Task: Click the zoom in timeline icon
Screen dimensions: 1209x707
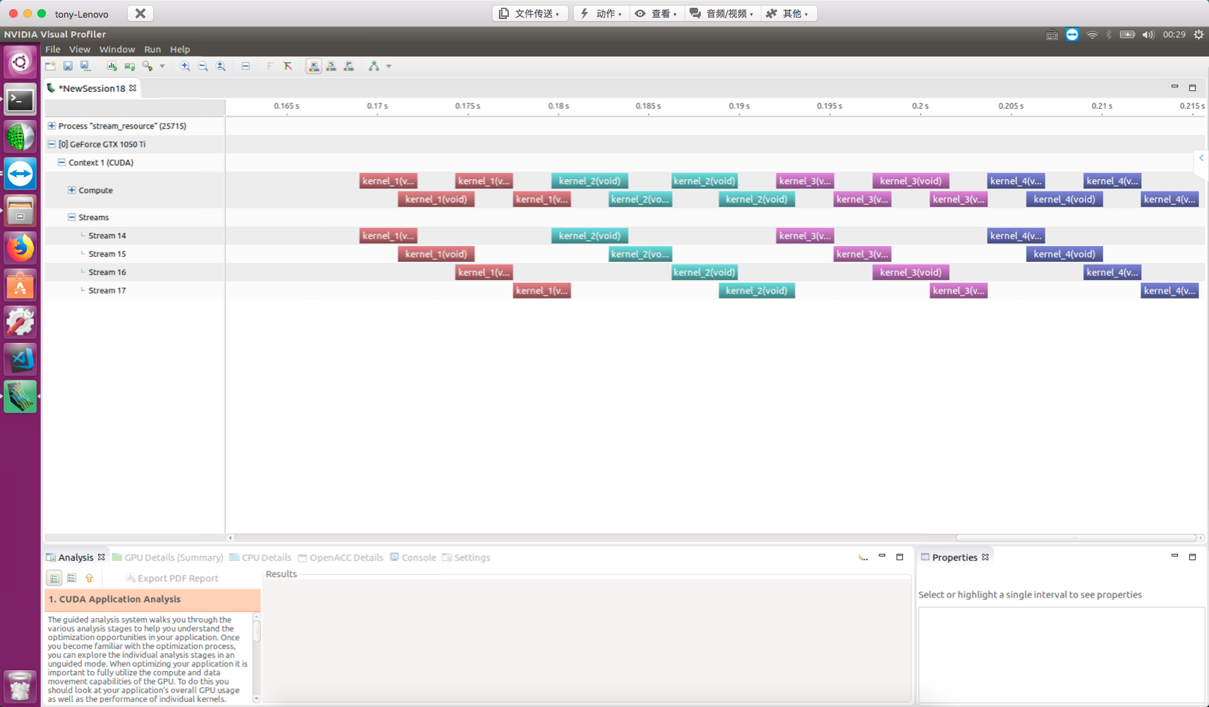Action: click(185, 66)
